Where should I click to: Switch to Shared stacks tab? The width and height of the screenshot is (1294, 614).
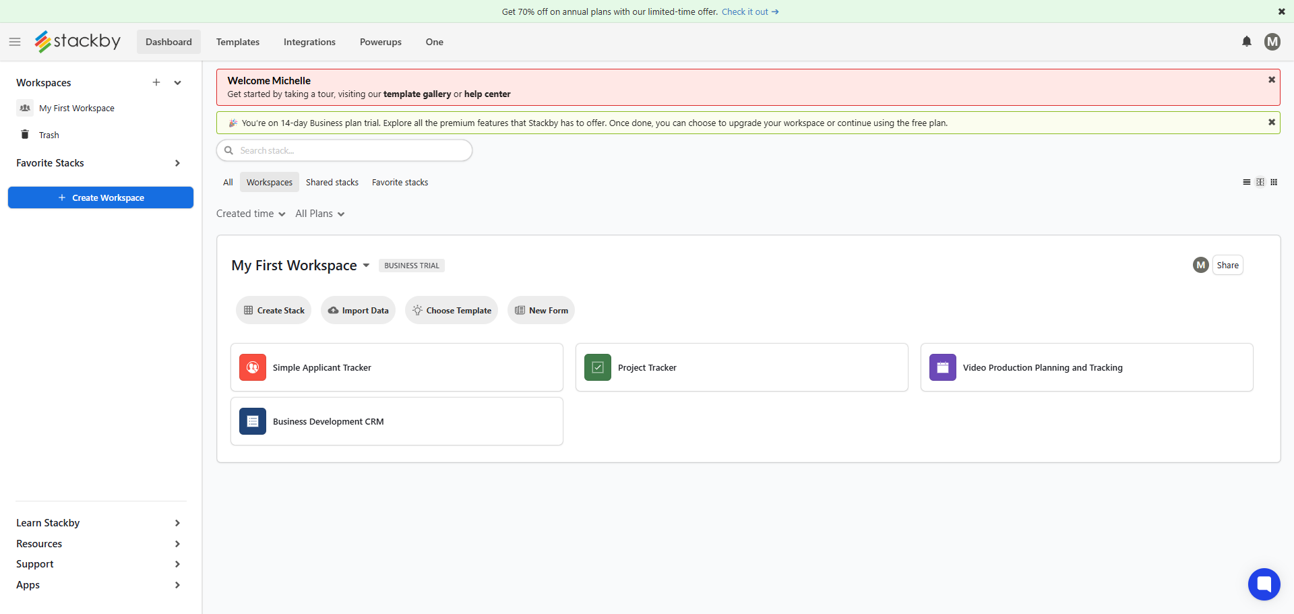(x=332, y=182)
